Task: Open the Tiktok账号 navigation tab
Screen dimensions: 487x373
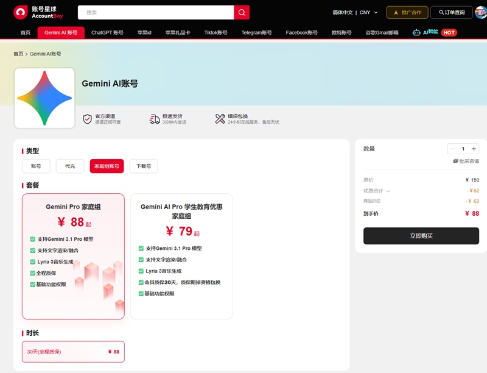Action: tap(216, 33)
